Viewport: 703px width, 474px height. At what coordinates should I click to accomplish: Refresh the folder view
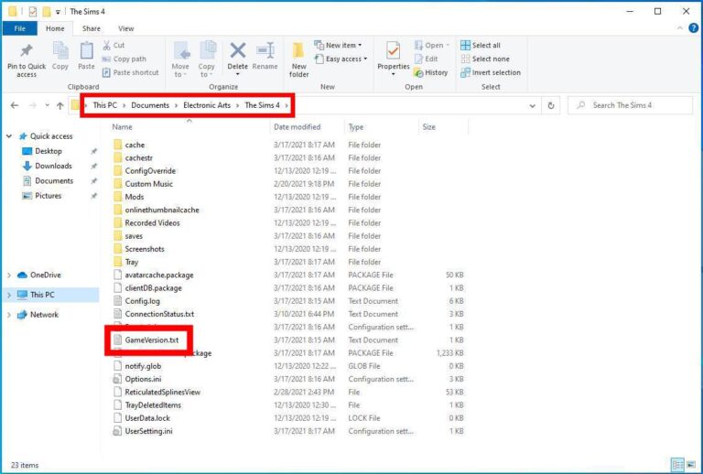click(x=550, y=106)
